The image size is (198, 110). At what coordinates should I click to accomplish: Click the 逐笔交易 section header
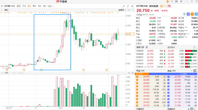pyautogui.click(x=140, y=47)
